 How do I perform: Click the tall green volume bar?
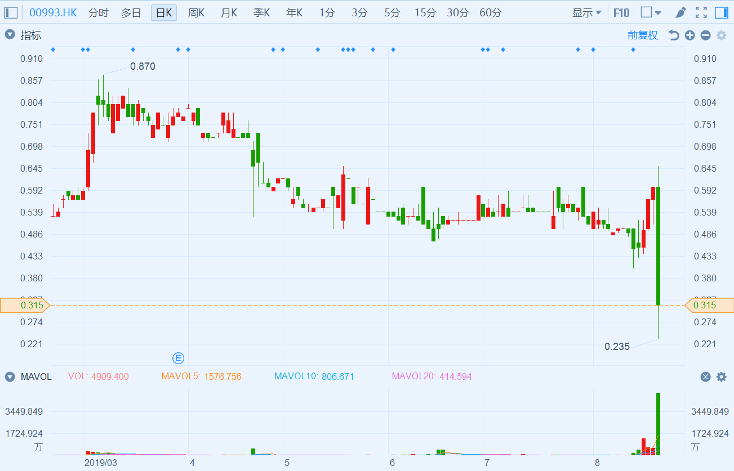click(657, 423)
